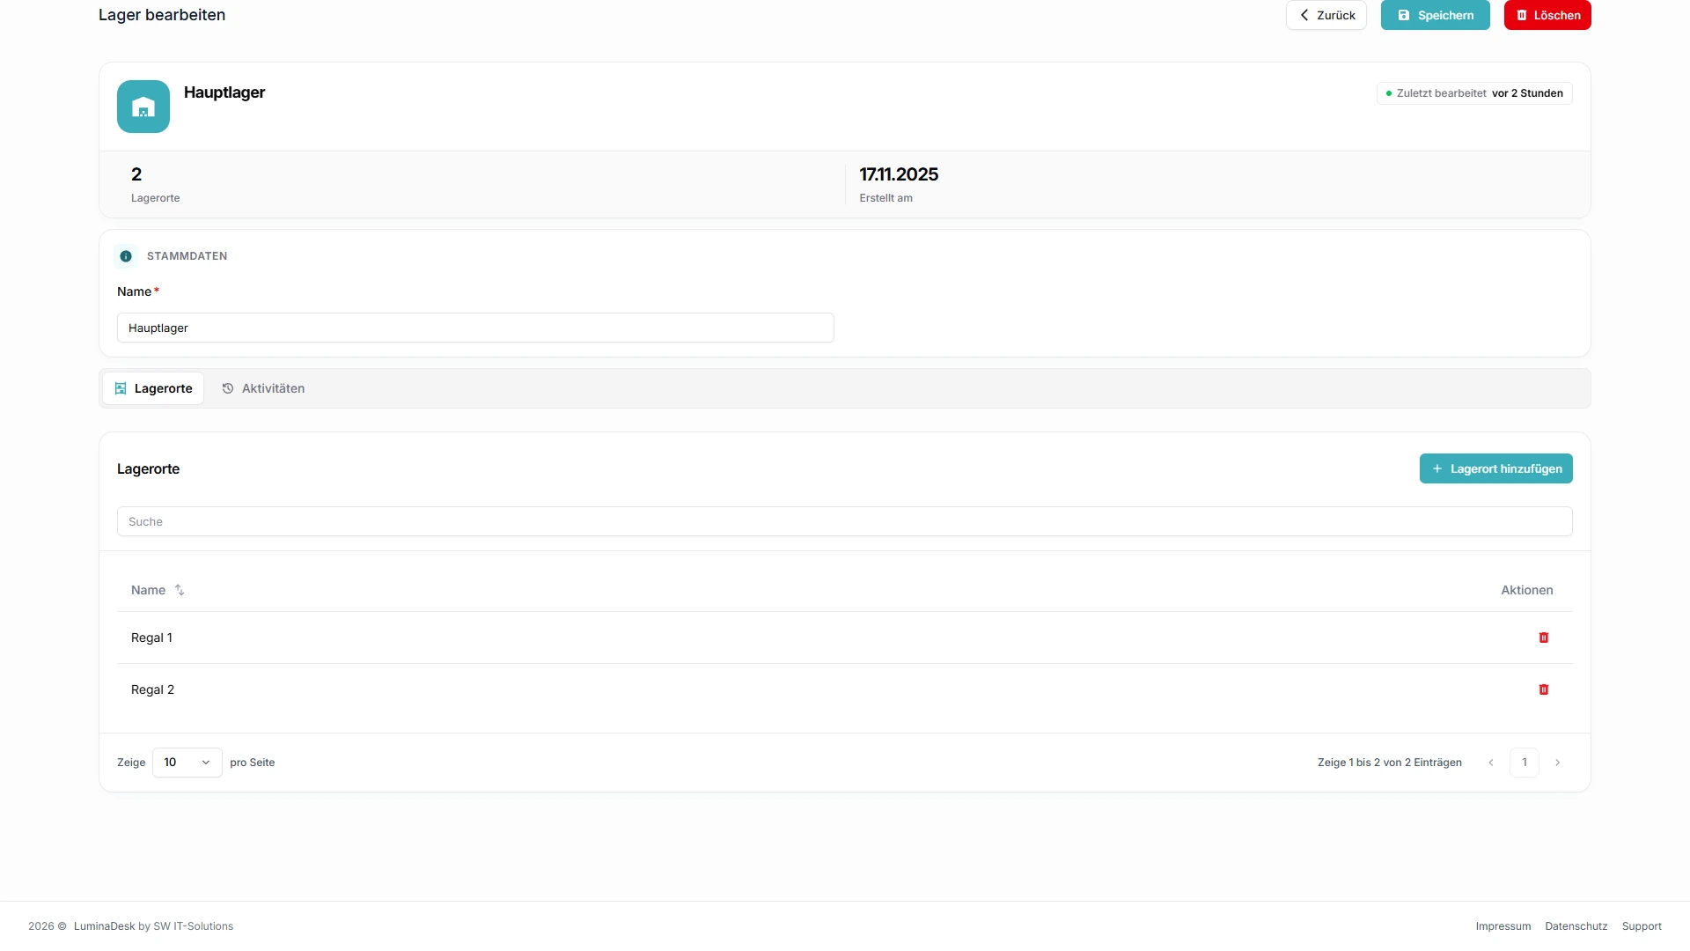Open the Impressum footer link
The height and width of the screenshot is (951, 1690).
1503,926
